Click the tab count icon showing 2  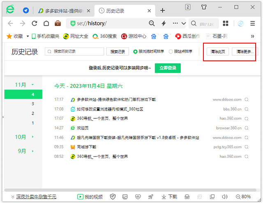click(188, 7)
